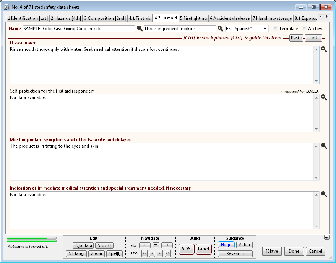Click the app icon in the title bar
The image size is (336, 263).
coord(6,7)
